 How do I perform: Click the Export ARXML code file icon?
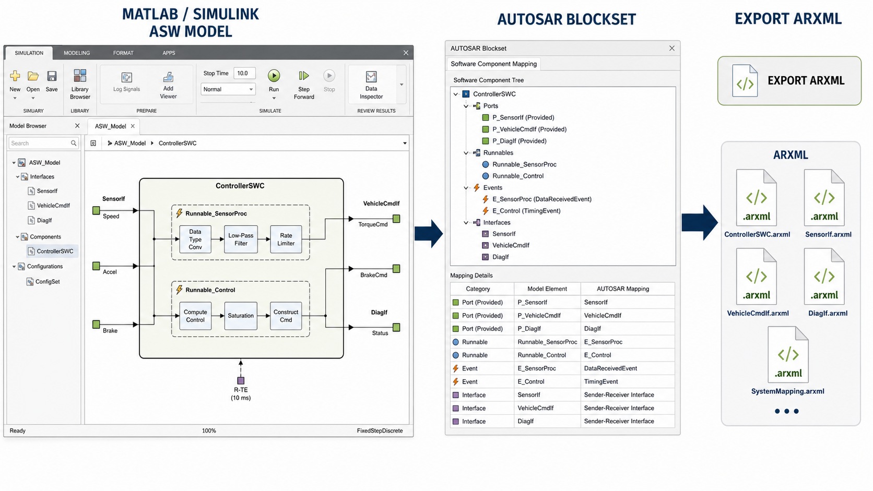745,80
